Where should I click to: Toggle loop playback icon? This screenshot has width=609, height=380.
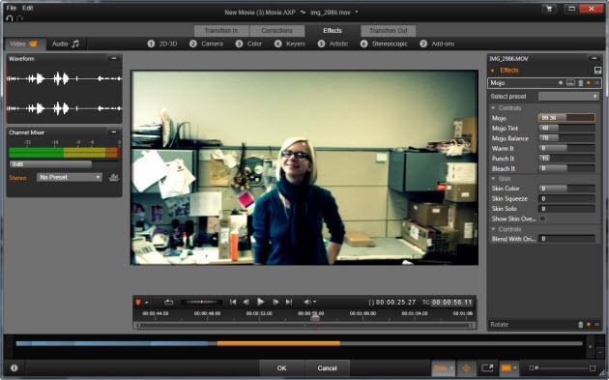[x=168, y=302]
